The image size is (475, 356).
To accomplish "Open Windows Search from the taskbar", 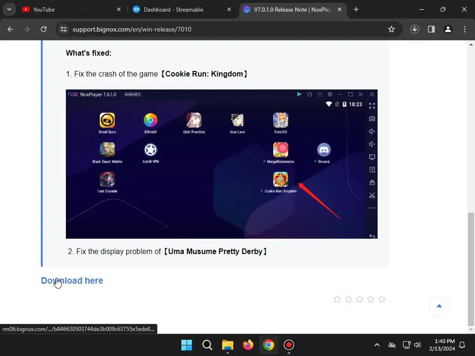I will pyautogui.click(x=207, y=345).
